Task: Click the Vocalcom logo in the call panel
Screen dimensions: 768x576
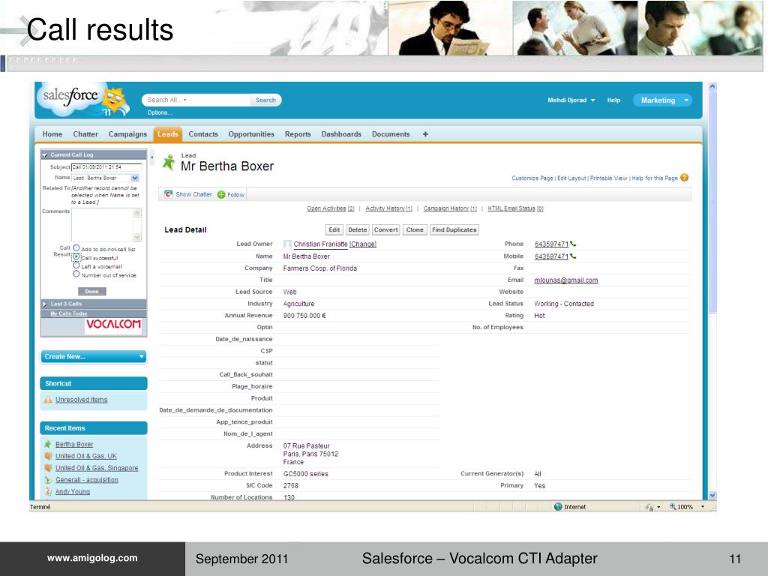Action: click(x=113, y=325)
